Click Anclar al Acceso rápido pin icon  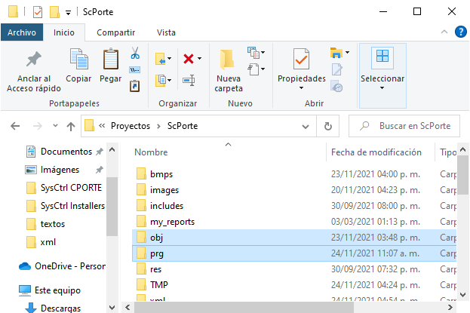[33, 59]
